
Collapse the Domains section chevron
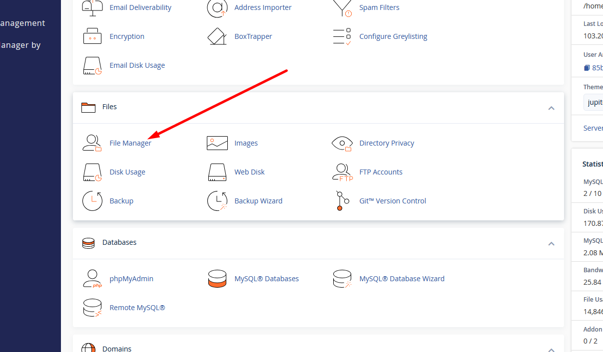tap(551, 350)
